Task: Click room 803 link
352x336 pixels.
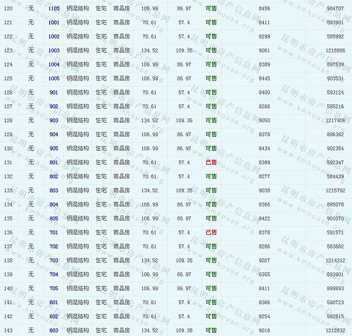Action: 54,190
